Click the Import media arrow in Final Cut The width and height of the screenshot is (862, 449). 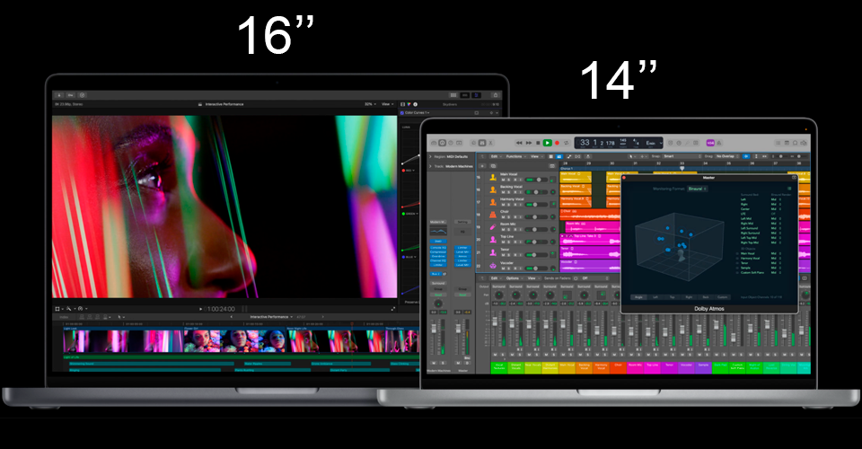click(59, 95)
